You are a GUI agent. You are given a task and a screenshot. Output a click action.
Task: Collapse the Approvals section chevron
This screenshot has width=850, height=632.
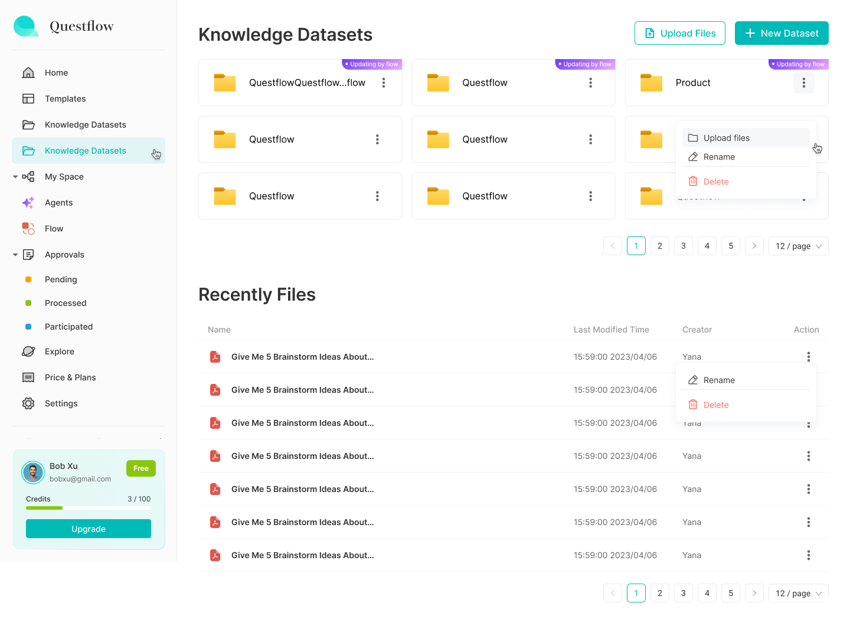[x=14, y=255]
